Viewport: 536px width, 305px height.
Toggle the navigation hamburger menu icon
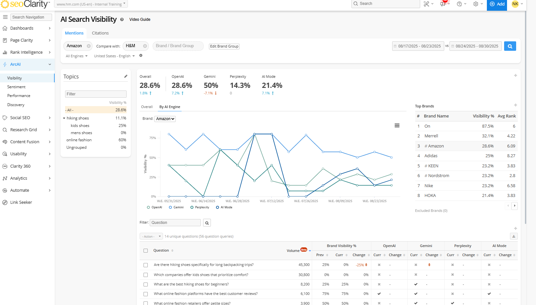[5, 17]
